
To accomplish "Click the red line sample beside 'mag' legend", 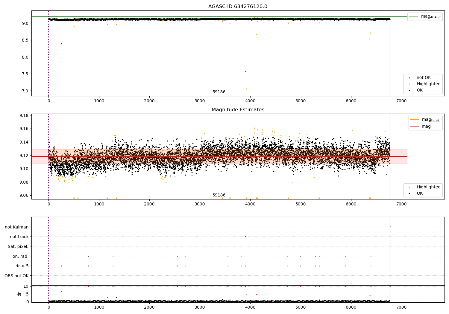I will point(414,126).
